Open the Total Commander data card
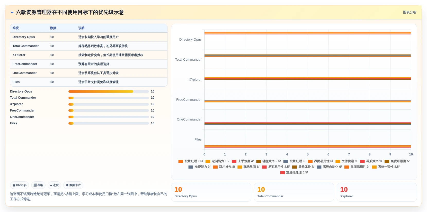Image resolution: width=427 pixels, height=212 pixels. click(294, 192)
